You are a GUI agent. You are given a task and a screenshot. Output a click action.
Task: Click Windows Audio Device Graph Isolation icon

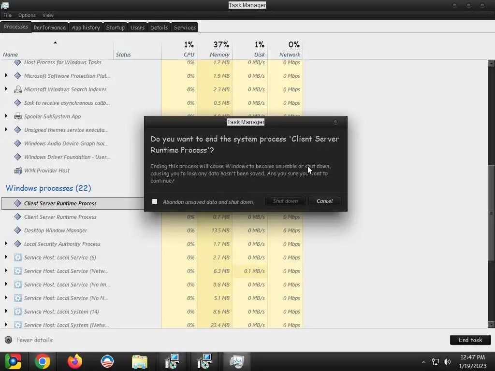pyautogui.click(x=18, y=143)
